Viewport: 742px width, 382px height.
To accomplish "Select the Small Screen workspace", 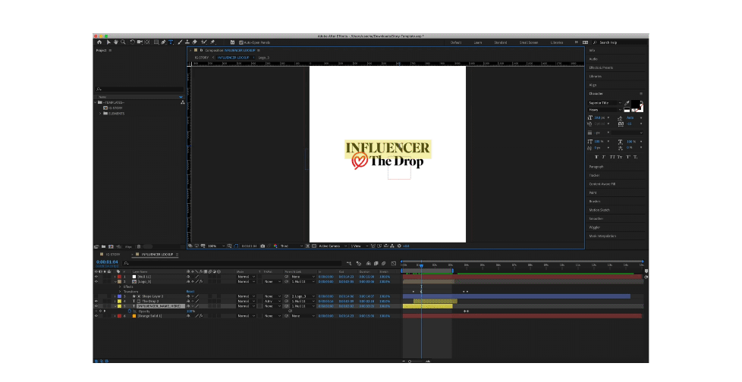I will [529, 42].
